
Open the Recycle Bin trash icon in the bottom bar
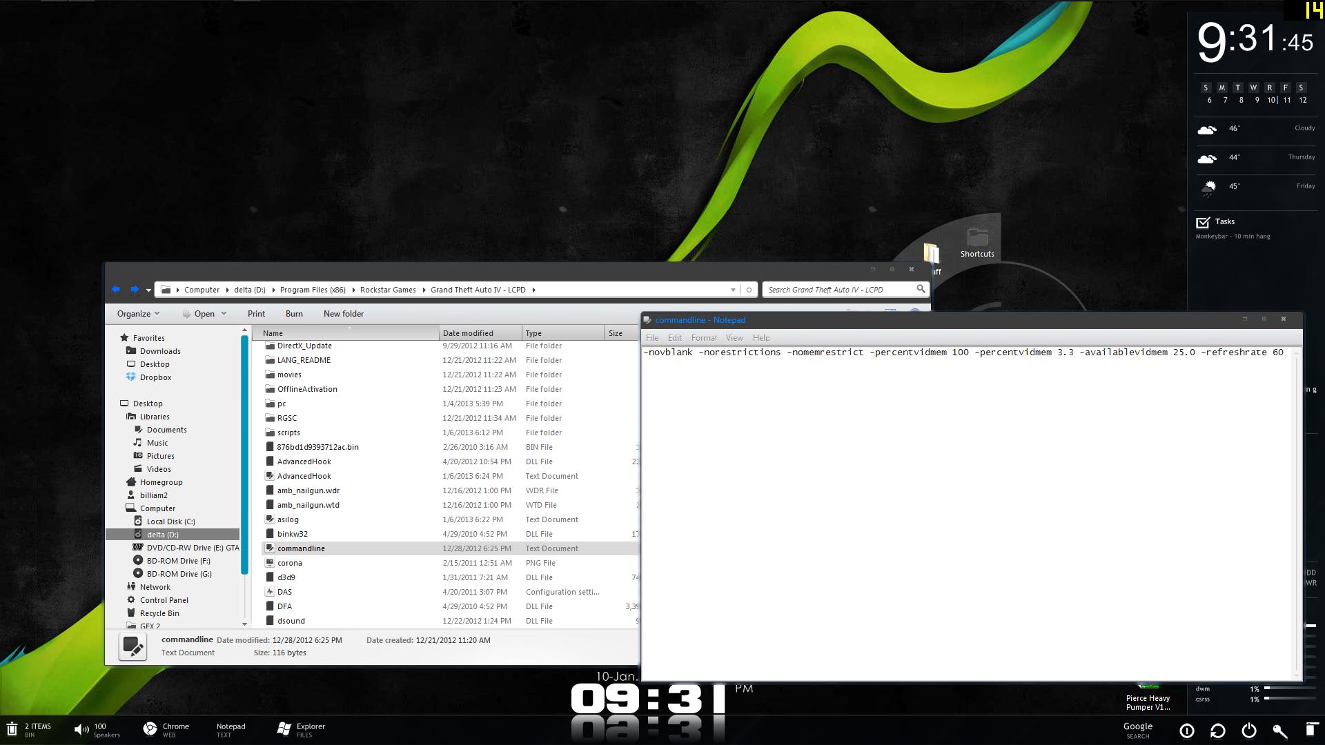point(12,729)
